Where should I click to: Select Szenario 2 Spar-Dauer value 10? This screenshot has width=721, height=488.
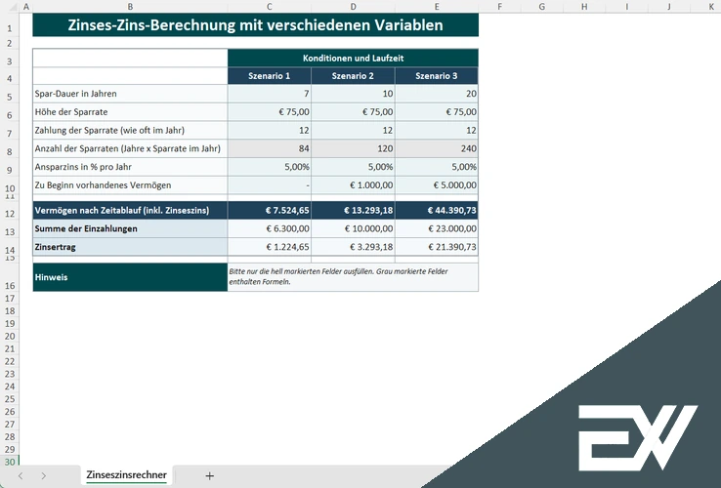click(353, 94)
